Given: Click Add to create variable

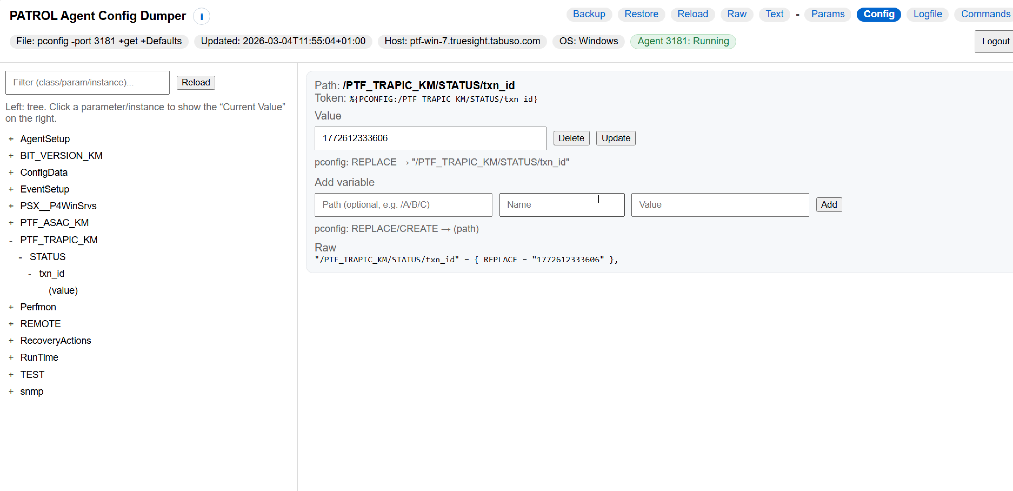Looking at the screenshot, I should point(829,205).
